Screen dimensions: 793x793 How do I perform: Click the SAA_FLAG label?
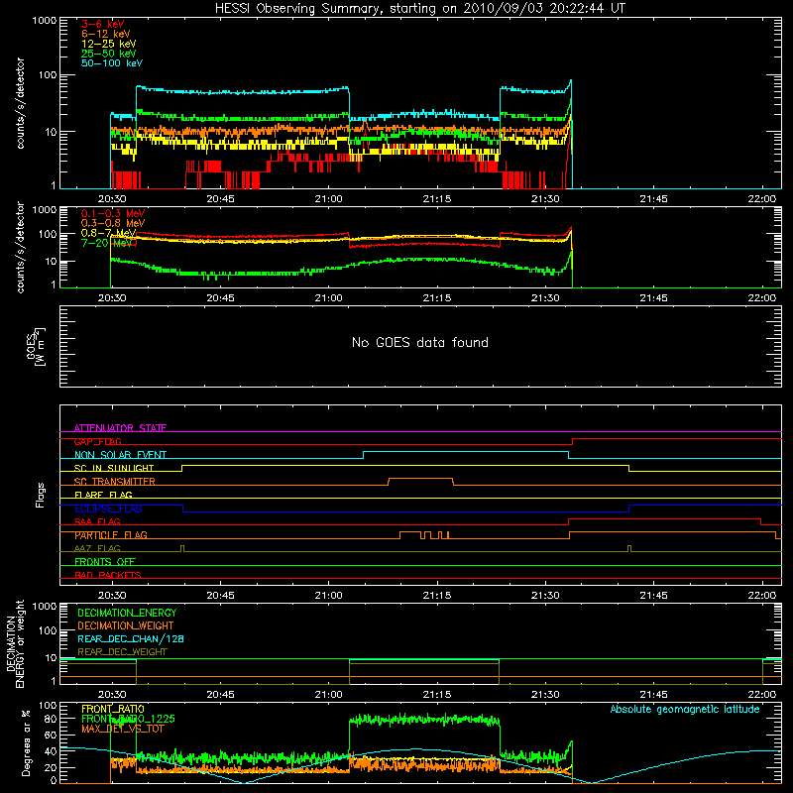(97, 521)
